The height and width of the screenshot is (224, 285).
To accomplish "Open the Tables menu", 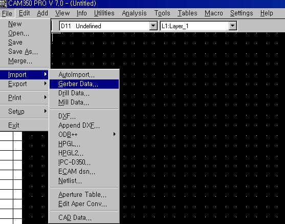I will [x=187, y=13].
